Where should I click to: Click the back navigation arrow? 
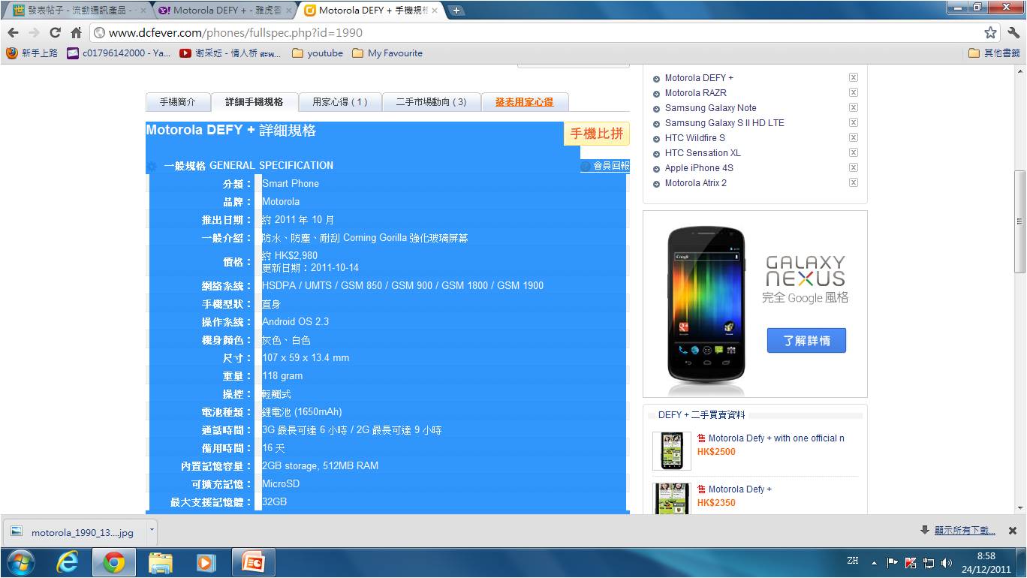point(13,33)
